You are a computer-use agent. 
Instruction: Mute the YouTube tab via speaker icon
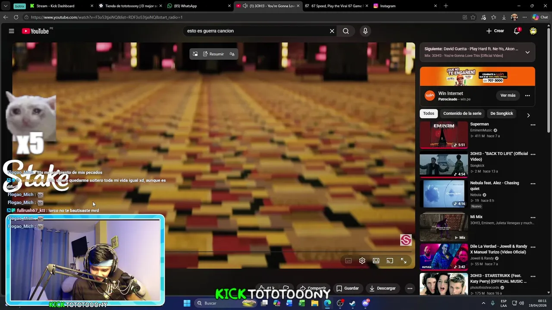click(x=245, y=6)
